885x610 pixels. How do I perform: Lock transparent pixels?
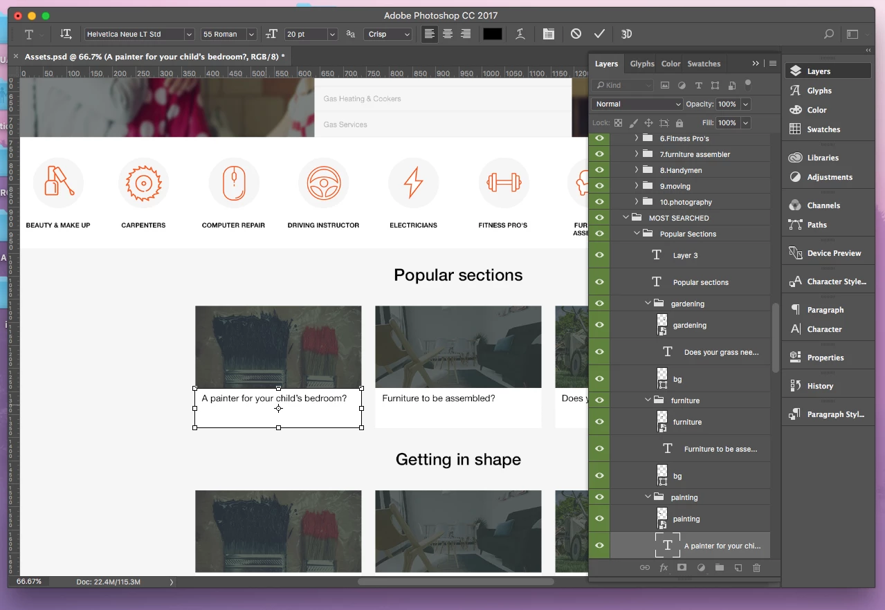(618, 123)
